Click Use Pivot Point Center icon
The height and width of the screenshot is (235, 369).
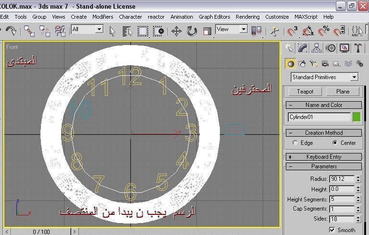pyautogui.click(x=256, y=31)
